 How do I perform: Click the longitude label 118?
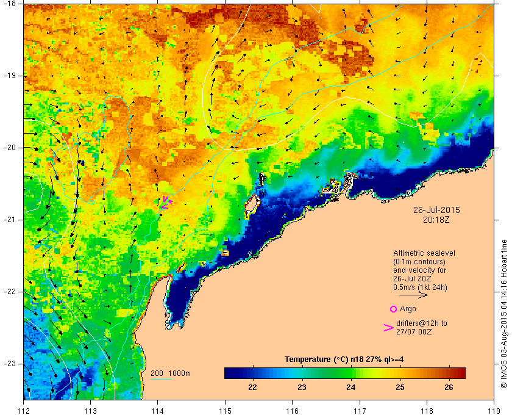point(427,411)
